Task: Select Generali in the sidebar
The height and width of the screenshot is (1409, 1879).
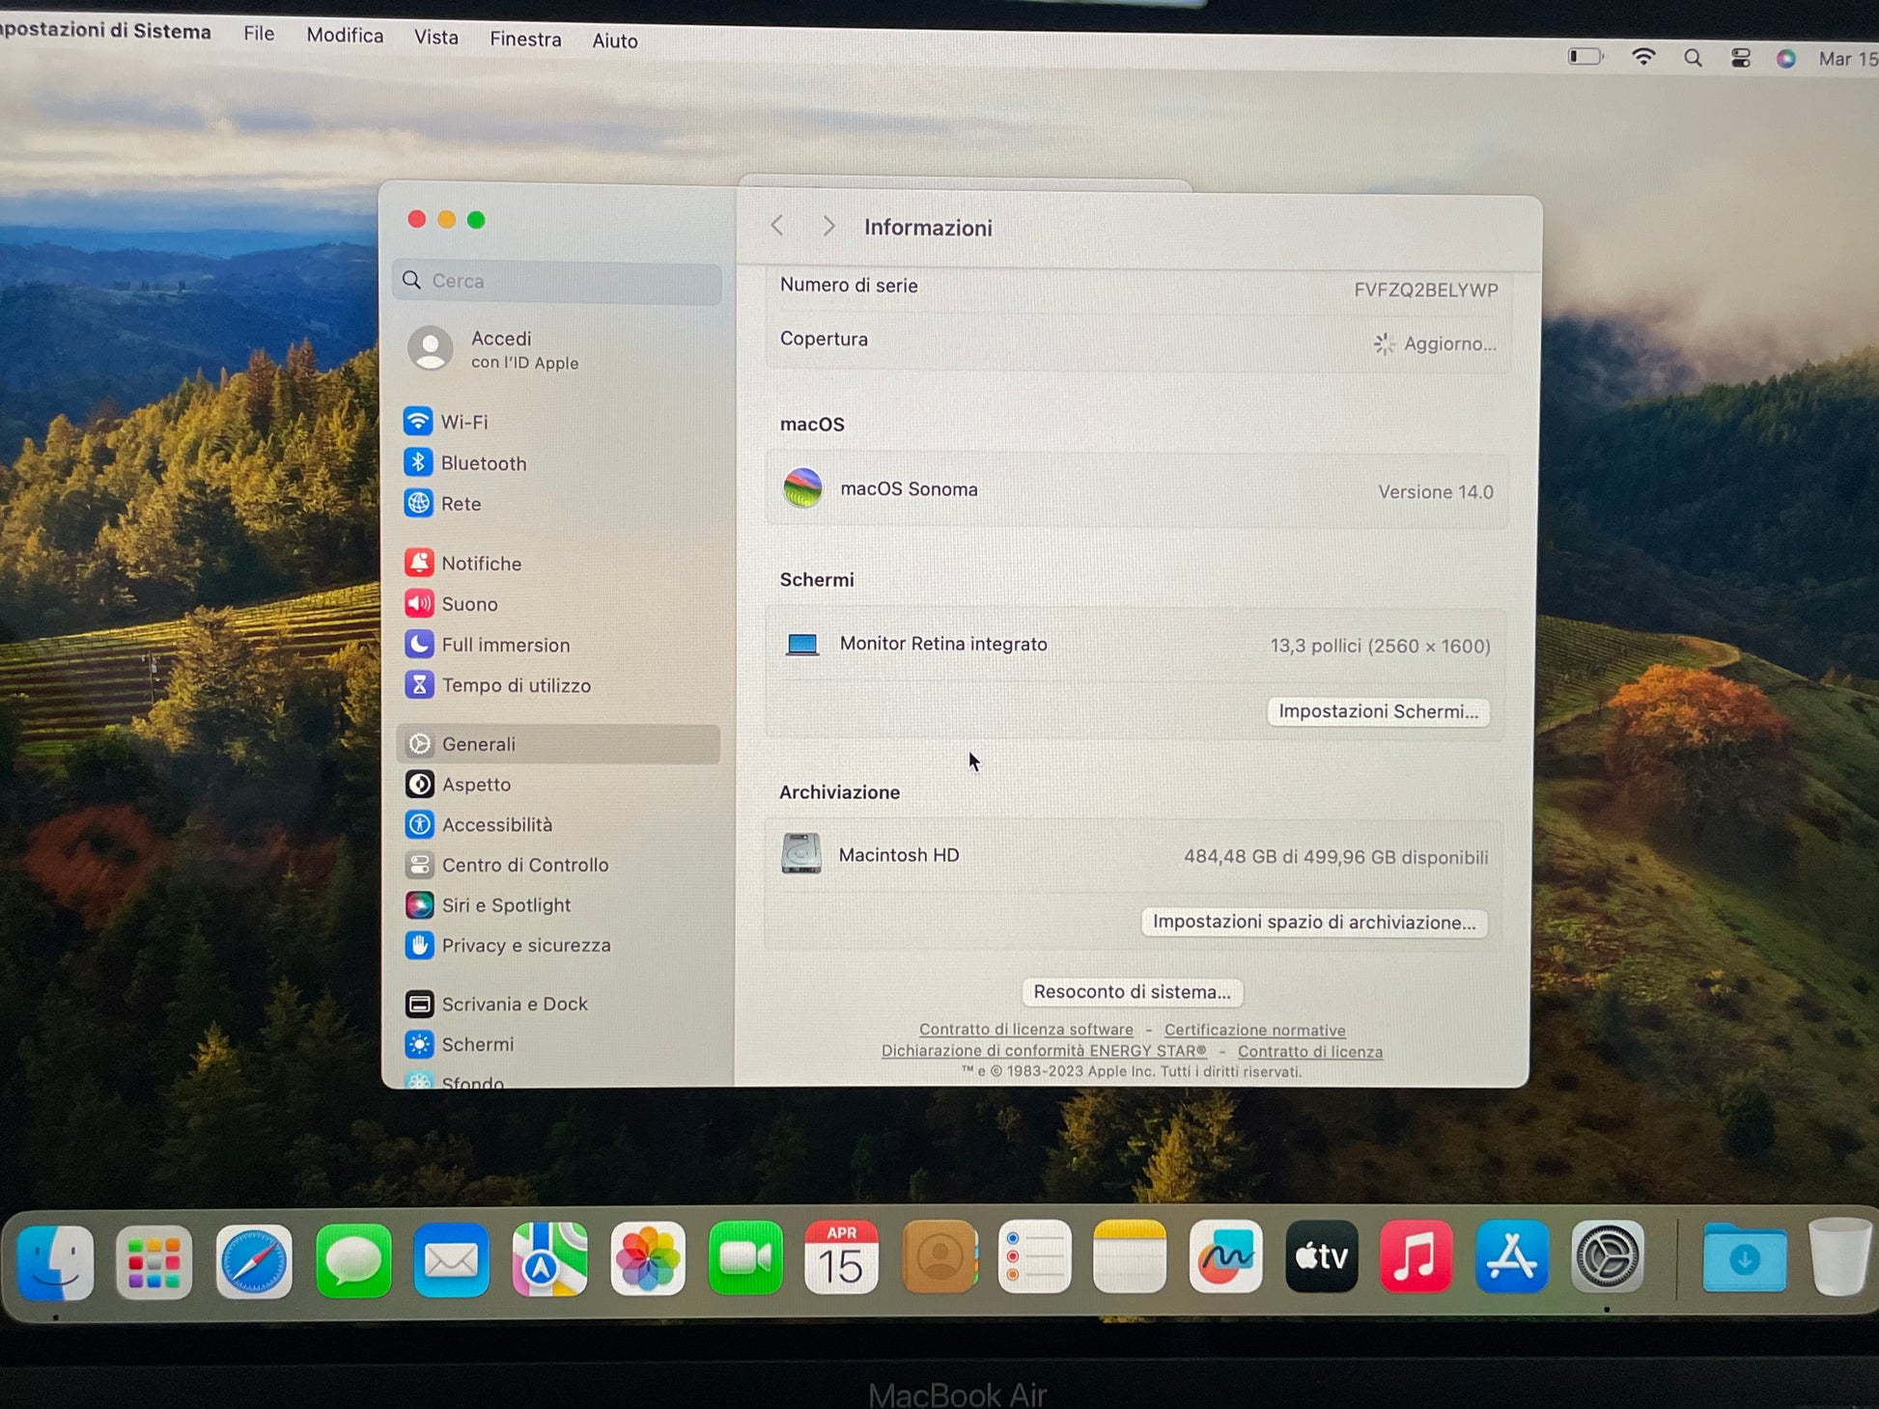Action: point(558,744)
